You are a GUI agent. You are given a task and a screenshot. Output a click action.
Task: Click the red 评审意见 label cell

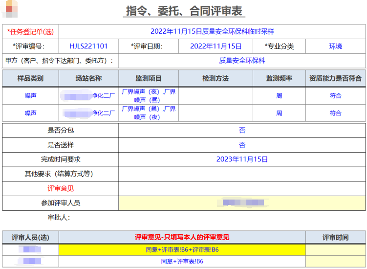click(x=61, y=188)
